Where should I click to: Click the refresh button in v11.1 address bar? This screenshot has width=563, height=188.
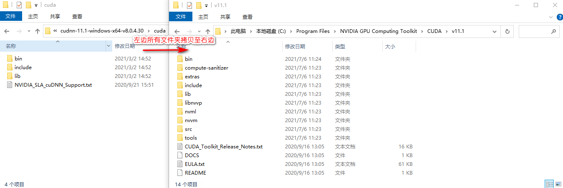(x=507, y=31)
